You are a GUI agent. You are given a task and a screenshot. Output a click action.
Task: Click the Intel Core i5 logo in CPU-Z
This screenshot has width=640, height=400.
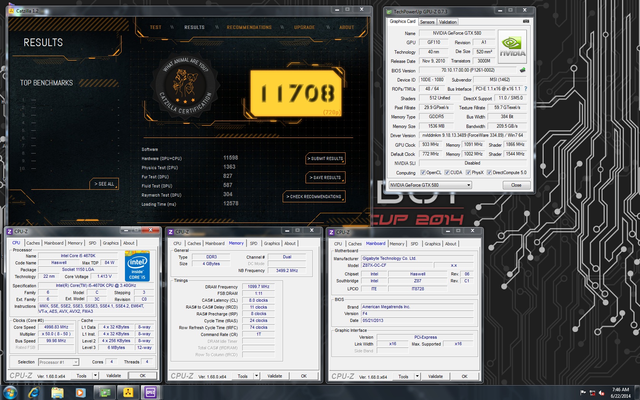coord(137,266)
